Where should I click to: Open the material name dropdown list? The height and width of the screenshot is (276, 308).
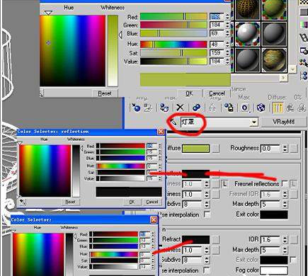[x=254, y=122]
